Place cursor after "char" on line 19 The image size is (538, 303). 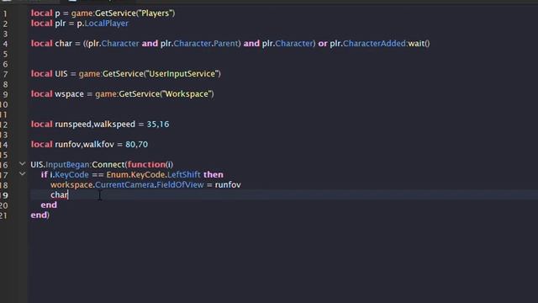click(x=68, y=194)
